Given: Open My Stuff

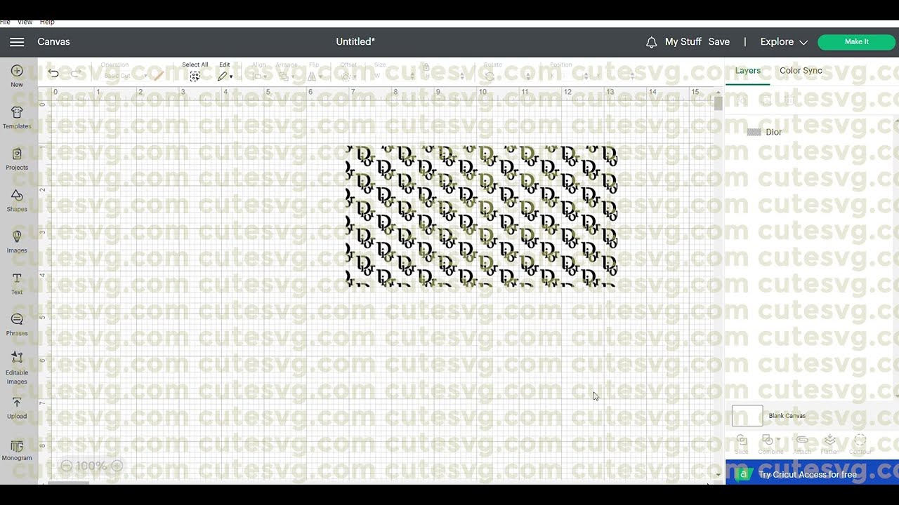Looking at the screenshot, I should pos(683,42).
